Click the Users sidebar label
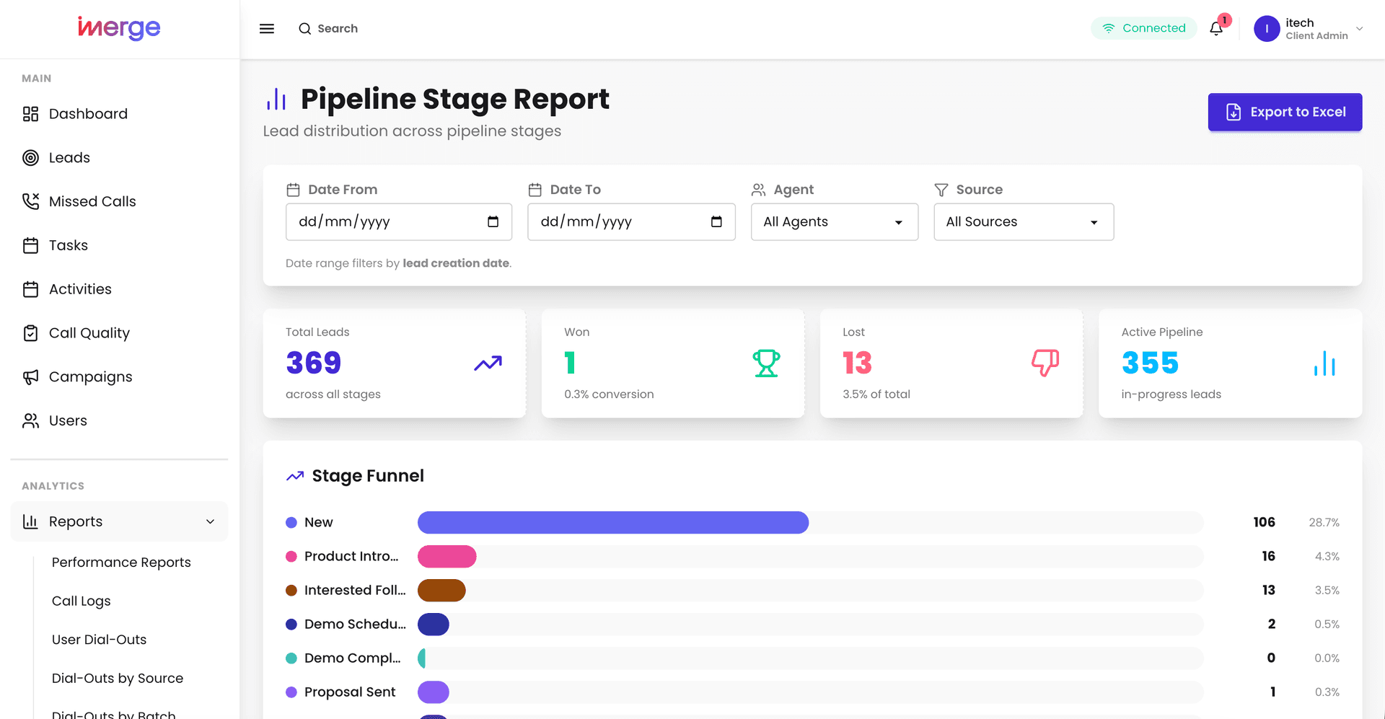 tap(68, 421)
